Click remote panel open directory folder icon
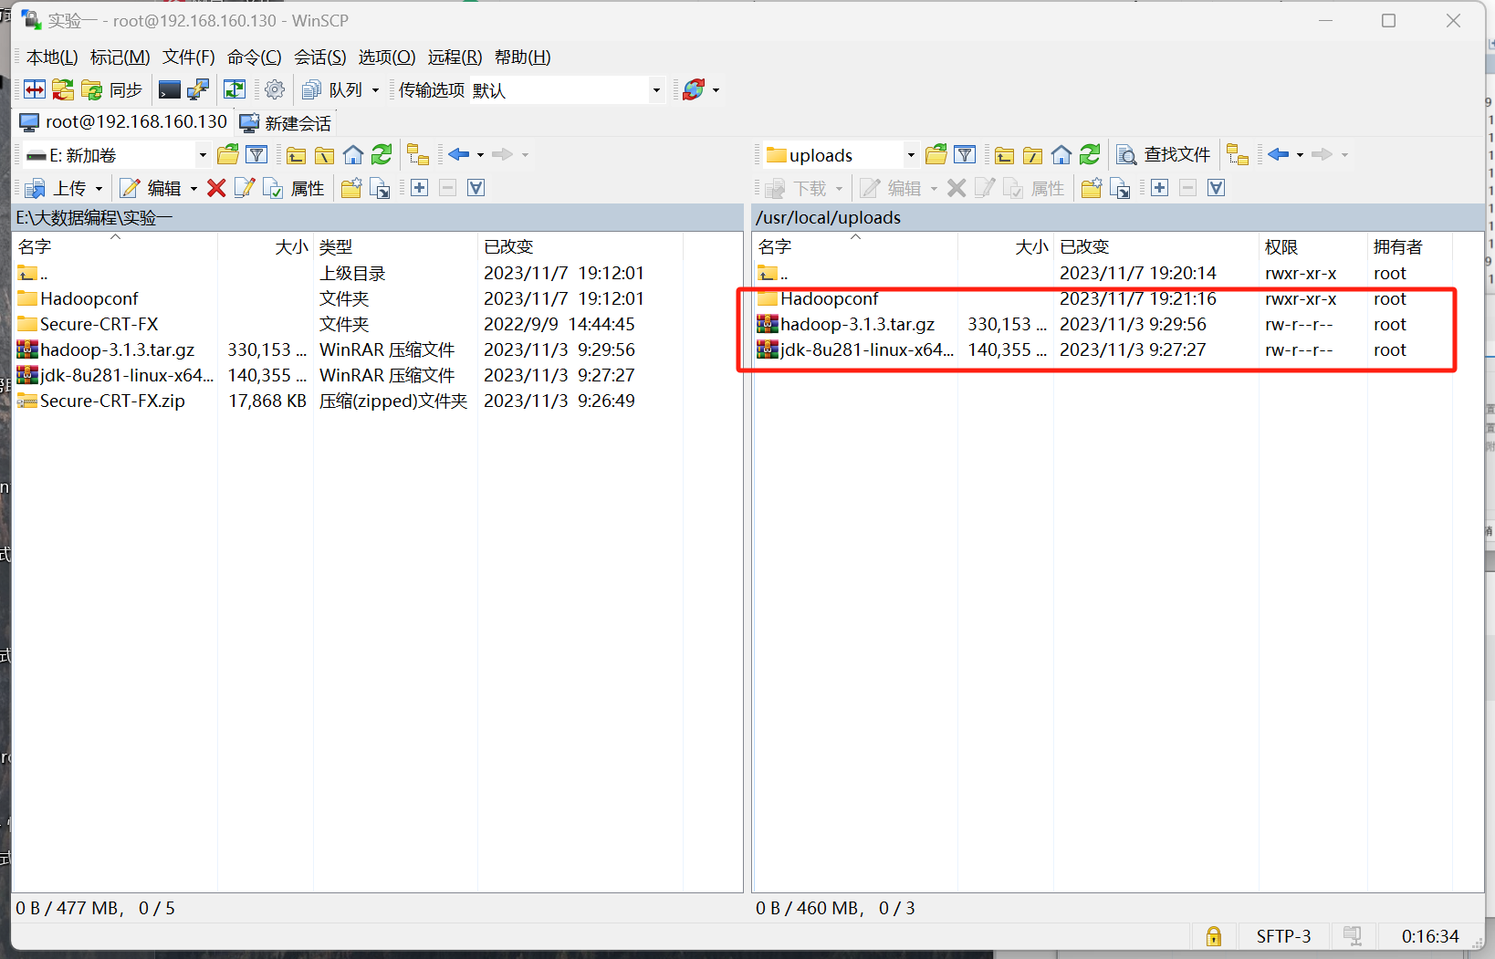This screenshot has height=959, width=1495. pos(936,154)
